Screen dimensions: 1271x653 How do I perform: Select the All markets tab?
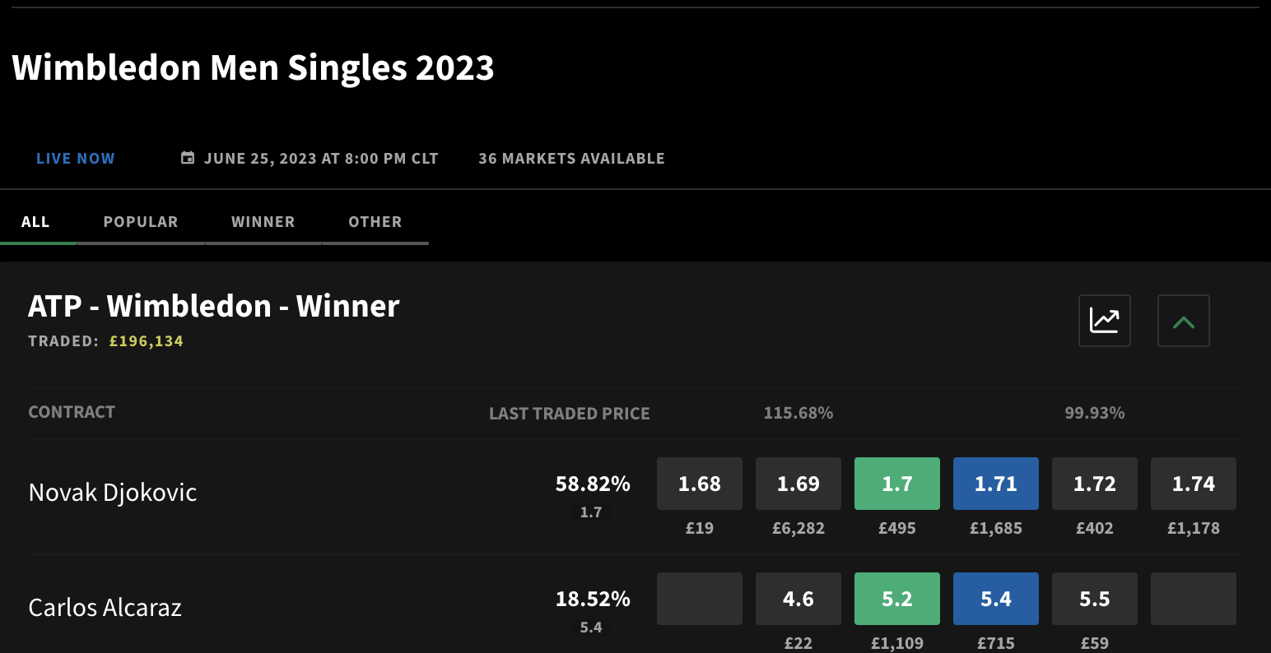tap(35, 222)
